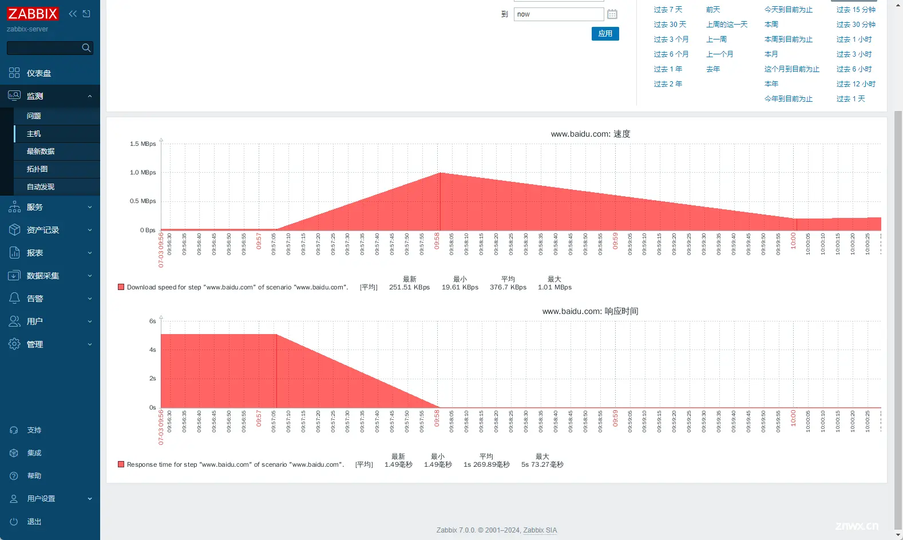Image resolution: width=903 pixels, height=540 pixels.
Task: Expand the 服务 menu chevron
Action: coord(90,207)
